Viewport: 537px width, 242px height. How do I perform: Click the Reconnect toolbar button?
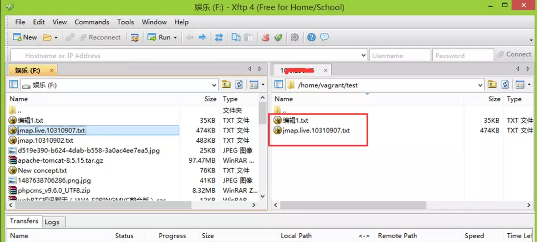(x=100, y=37)
